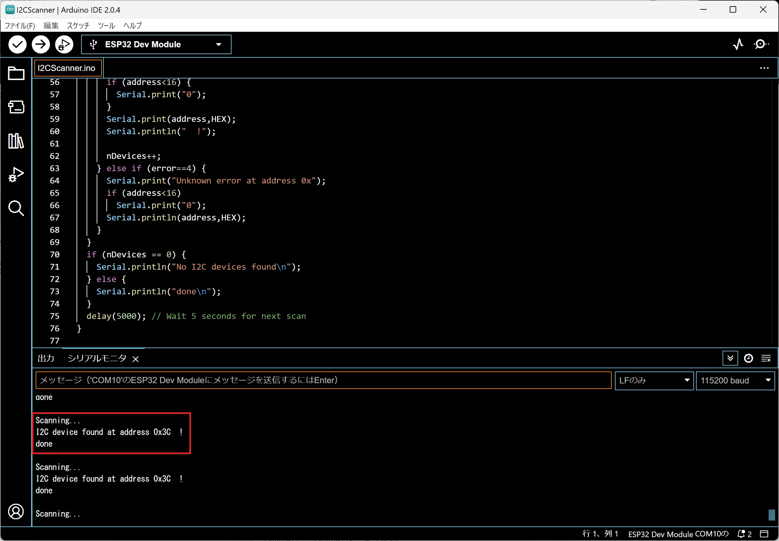Click the serial message input field

pos(323,380)
